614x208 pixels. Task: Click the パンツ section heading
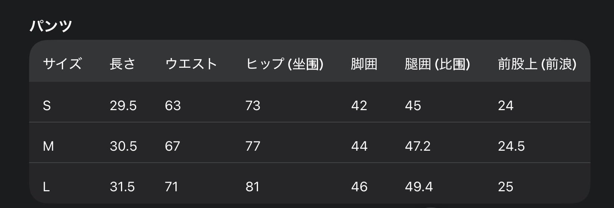51,26
